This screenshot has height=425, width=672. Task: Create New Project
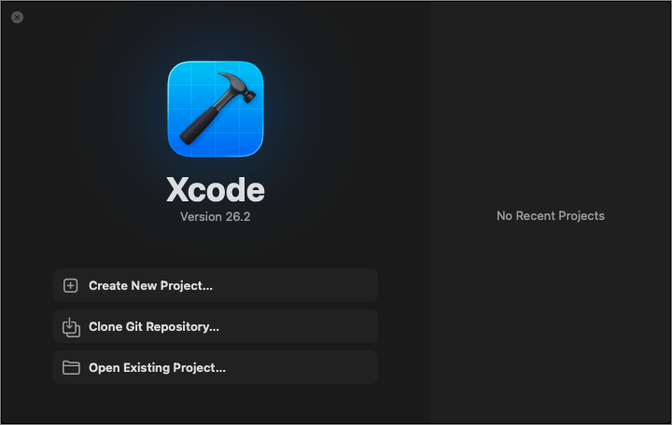pyautogui.click(x=216, y=285)
